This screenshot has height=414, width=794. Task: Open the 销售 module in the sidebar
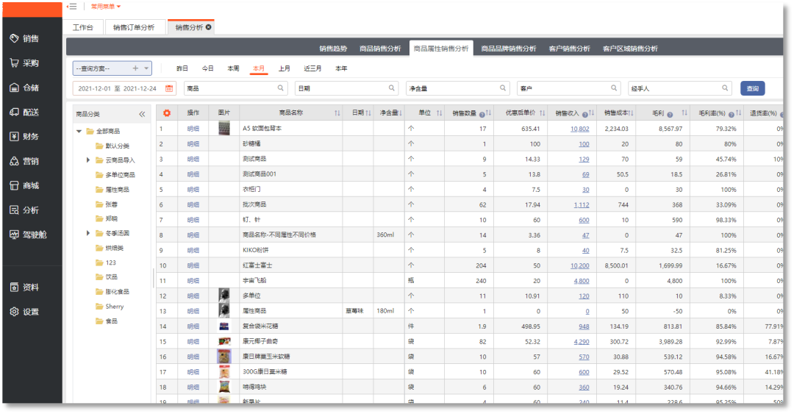coord(24,39)
